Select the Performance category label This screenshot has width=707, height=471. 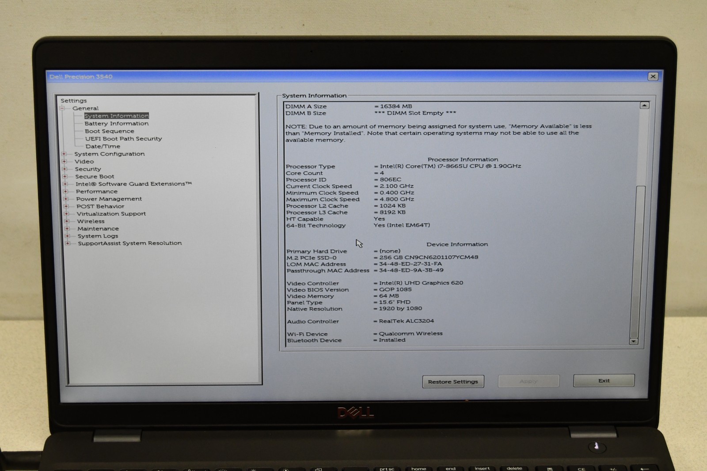pyautogui.click(x=97, y=192)
